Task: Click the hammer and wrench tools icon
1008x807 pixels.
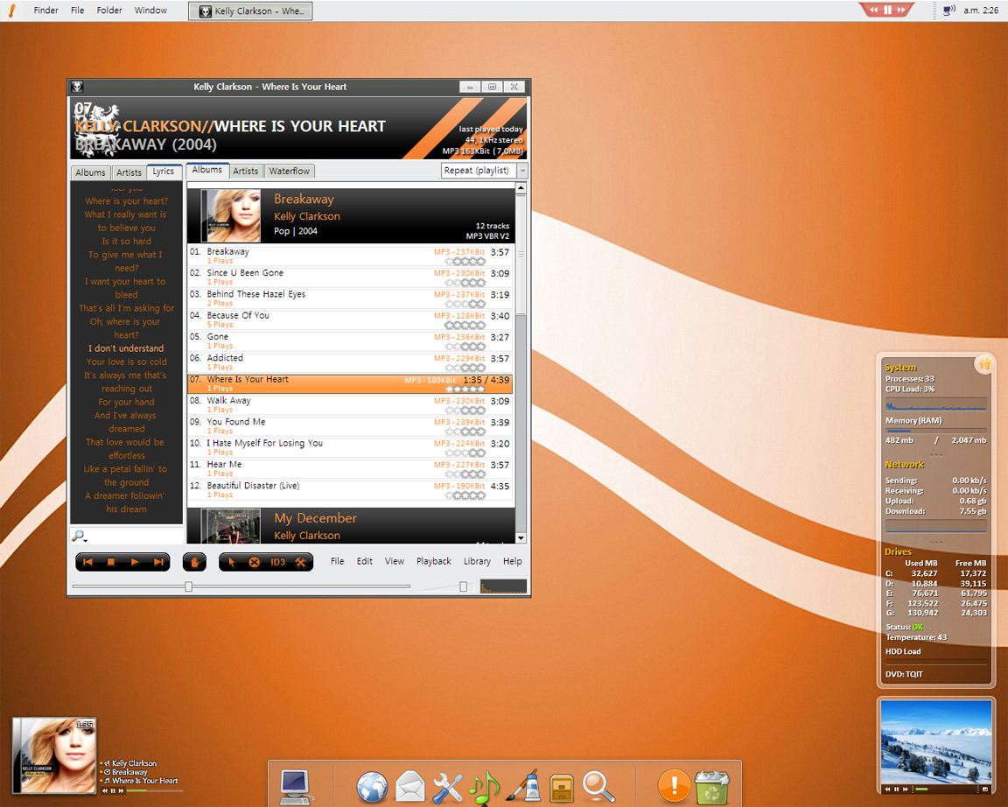Action: 300,562
